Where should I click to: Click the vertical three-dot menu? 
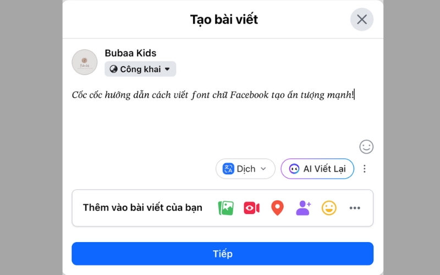364,169
